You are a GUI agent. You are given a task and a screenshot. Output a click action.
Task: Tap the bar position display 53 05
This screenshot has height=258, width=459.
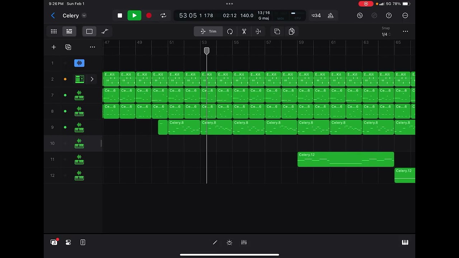pos(188,15)
